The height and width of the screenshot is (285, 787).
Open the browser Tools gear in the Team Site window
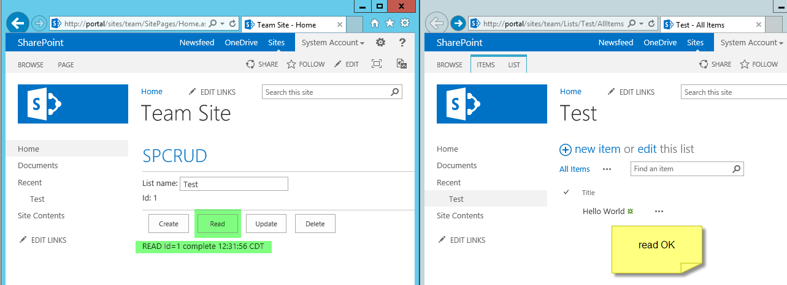(x=404, y=23)
